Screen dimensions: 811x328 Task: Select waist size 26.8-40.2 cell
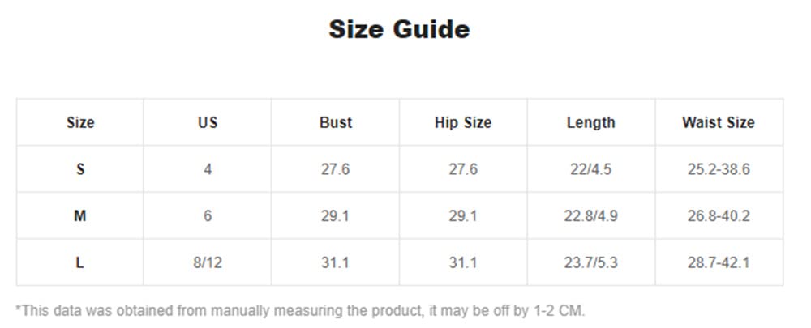719,216
